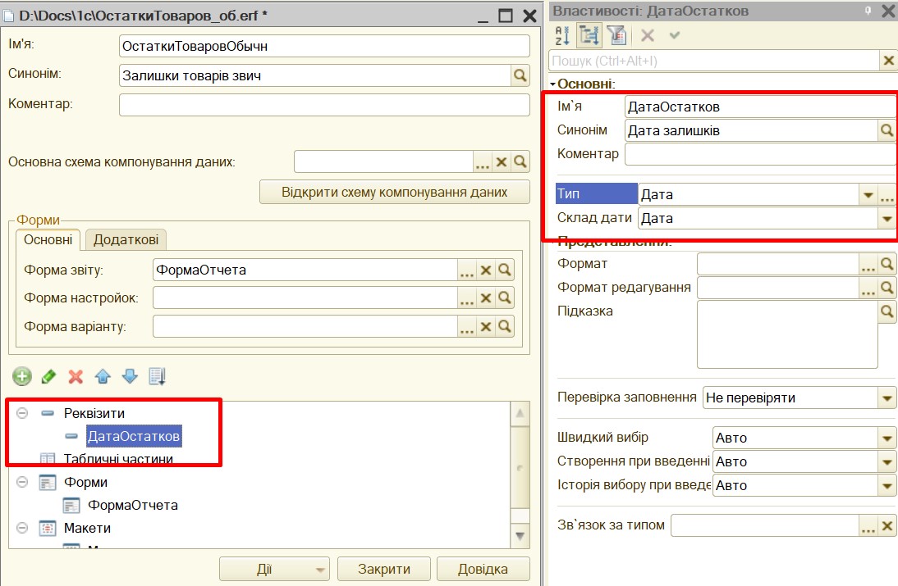
Task: Click the sort list icon in tree toolbar
Action: pos(157,377)
